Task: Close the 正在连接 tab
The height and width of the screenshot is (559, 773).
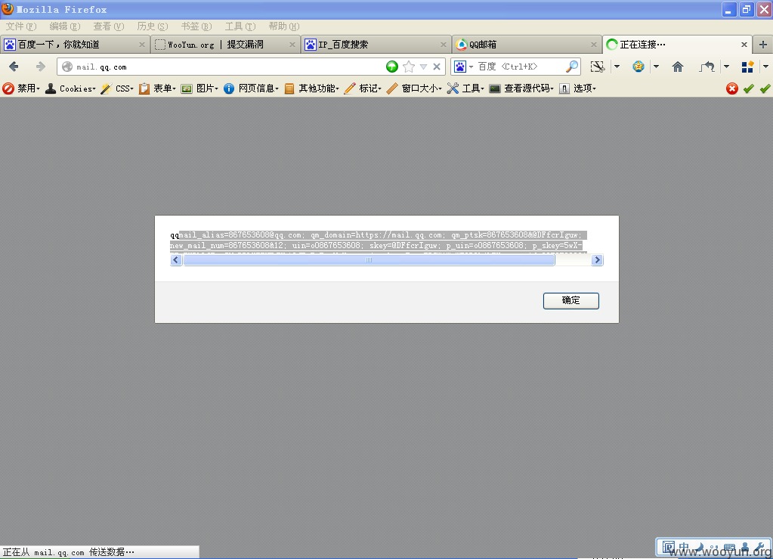Action: coord(744,45)
